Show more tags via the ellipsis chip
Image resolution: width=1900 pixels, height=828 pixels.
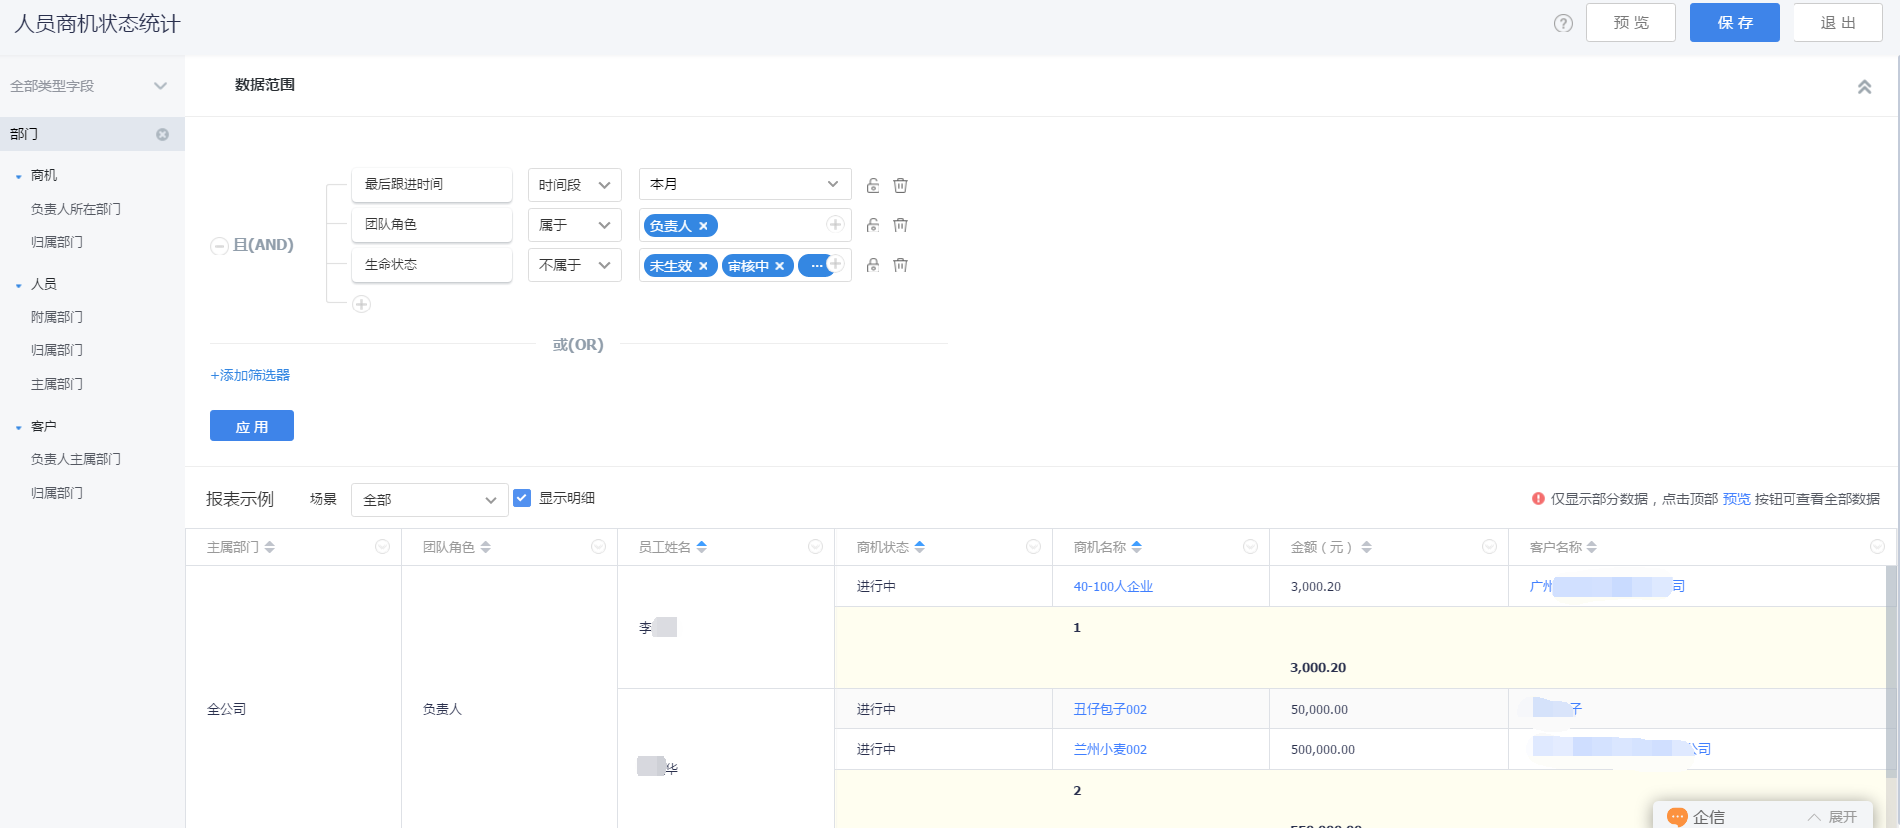[816, 266]
